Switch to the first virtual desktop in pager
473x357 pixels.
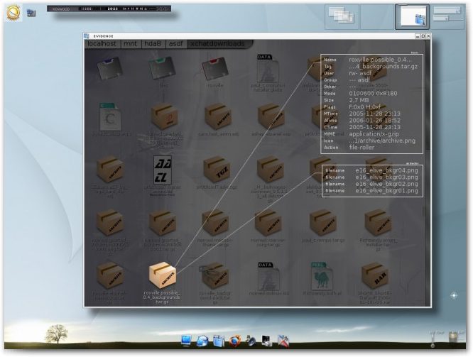342,16
